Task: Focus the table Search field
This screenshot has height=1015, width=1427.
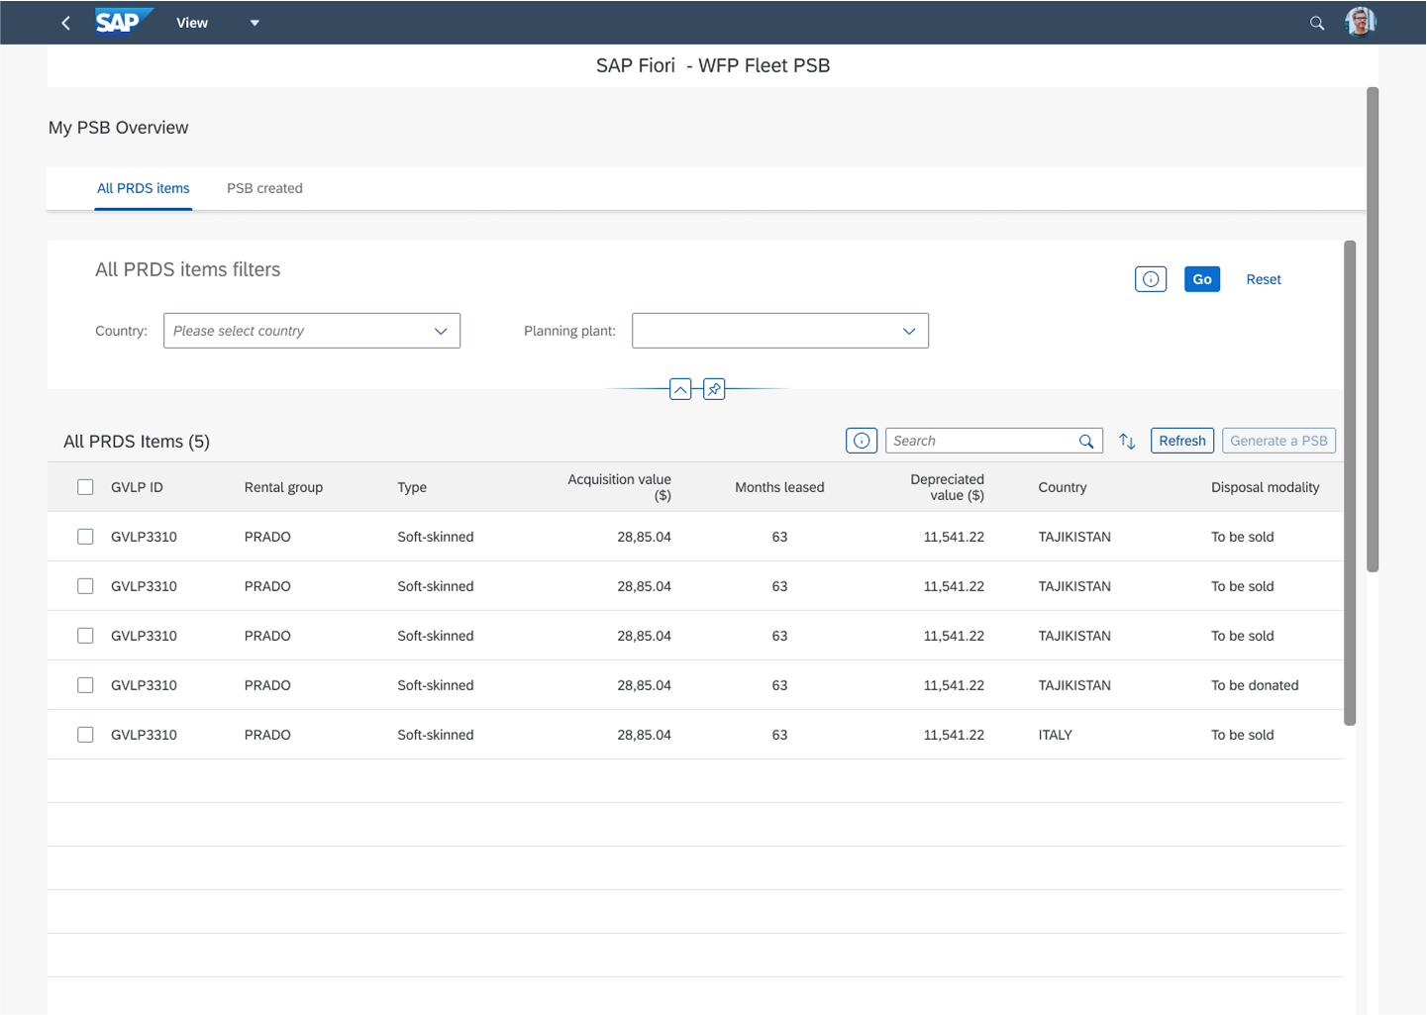Action: click(x=994, y=441)
